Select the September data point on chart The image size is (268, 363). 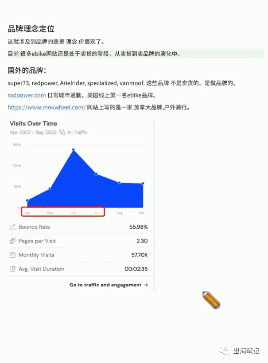click(x=143, y=183)
